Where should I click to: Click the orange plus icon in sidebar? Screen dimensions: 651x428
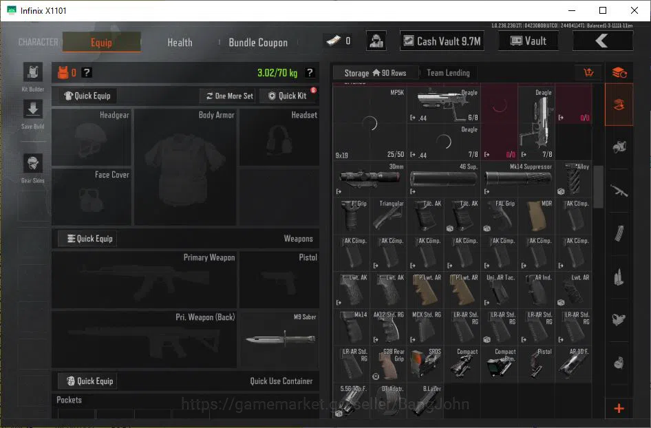pos(619,409)
